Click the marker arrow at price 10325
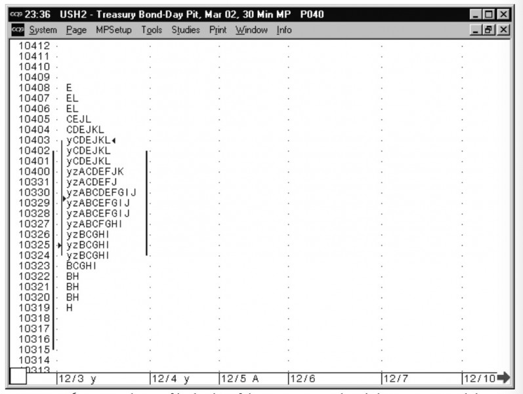523x394 pixels. 60,246
